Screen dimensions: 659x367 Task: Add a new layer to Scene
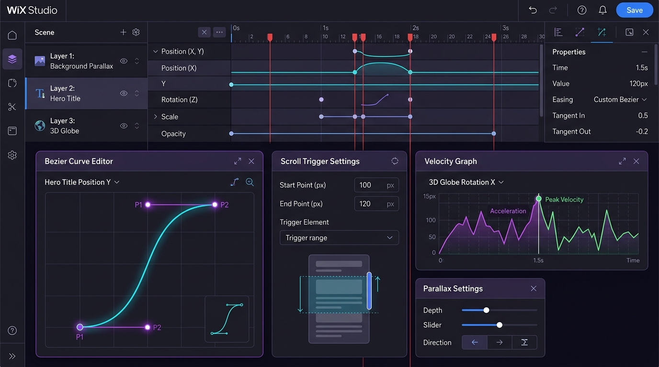click(123, 32)
